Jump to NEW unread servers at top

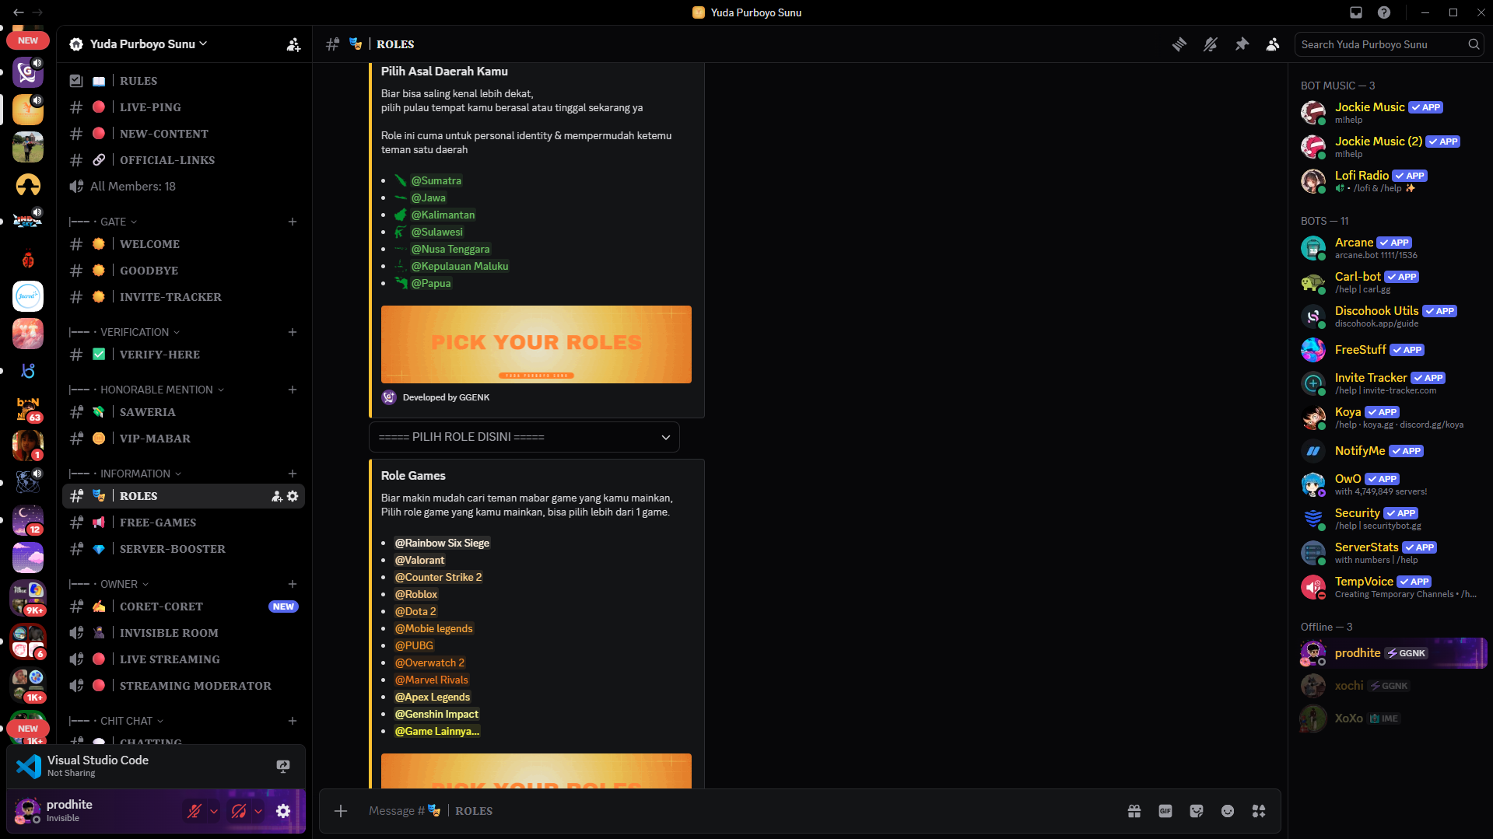click(28, 40)
